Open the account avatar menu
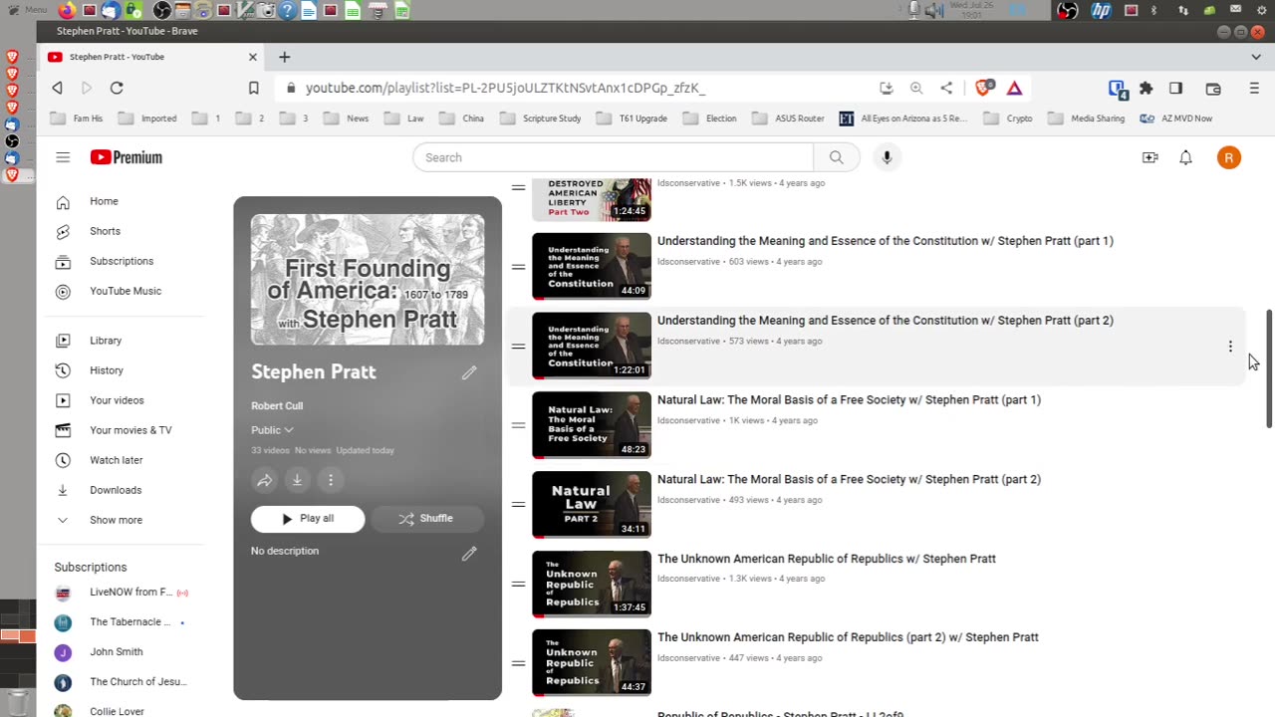 1229,157
